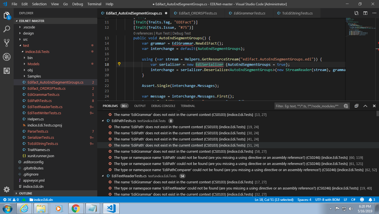The height and width of the screenshot is (214, 379).
Task: Collapse all problems in the panel
Action: click(356, 106)
